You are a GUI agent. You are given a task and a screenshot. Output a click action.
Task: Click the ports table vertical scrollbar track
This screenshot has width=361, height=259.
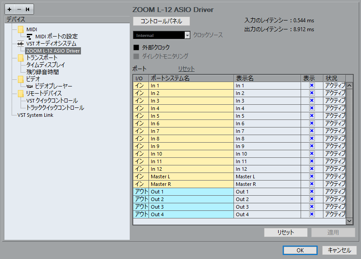coord(349,153)
